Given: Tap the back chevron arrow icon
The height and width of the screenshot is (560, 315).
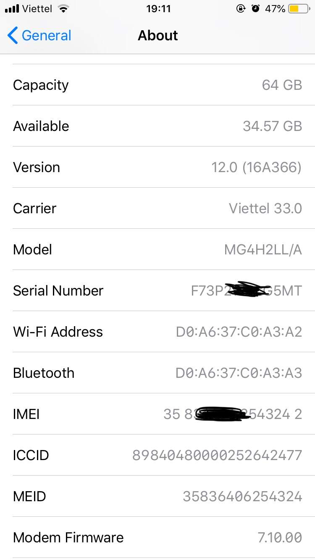Looking at the screenshot, I should 13,36.
